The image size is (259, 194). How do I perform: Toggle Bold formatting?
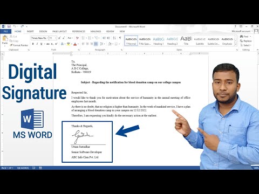pos(33,44)
